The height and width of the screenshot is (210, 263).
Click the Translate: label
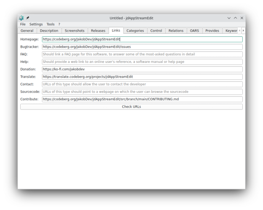28,77
